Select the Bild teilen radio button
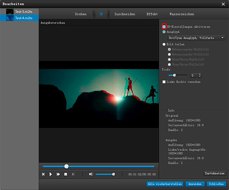The height and width of the screenshot is (190, 229). pyautogui.click(x=164, y=44)
